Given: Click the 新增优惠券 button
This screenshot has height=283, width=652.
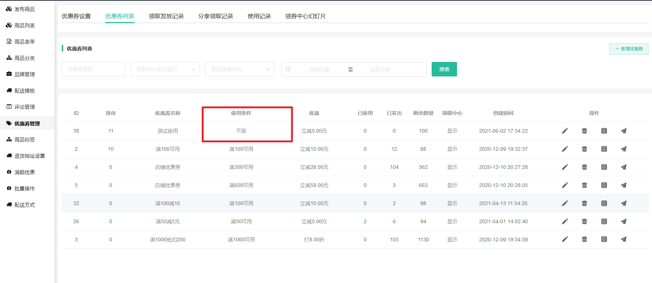Looking at the screenshot, I should click(x=629, y=49).
